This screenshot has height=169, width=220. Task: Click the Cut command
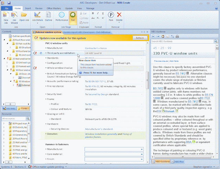click(x=83, y=13)
